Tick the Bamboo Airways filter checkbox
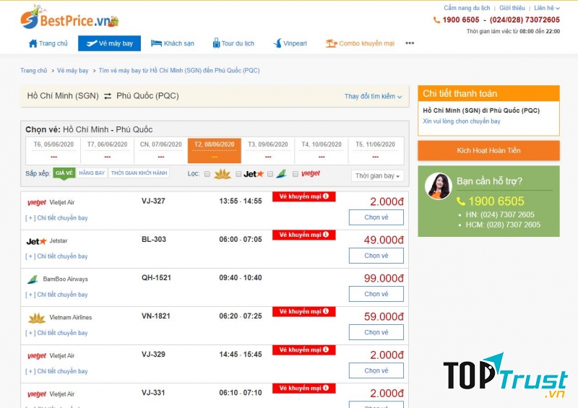The image size is (578, 408). [x=270, y=174]
